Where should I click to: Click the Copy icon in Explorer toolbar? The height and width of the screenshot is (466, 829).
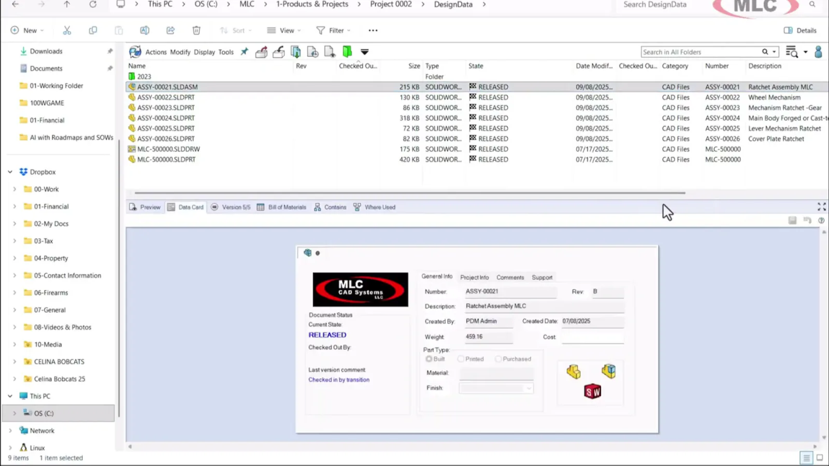(x=93, y=31)
